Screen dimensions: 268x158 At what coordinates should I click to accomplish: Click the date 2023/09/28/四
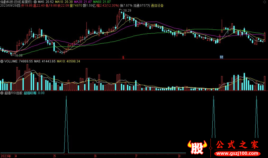click(x=10, y=6)
